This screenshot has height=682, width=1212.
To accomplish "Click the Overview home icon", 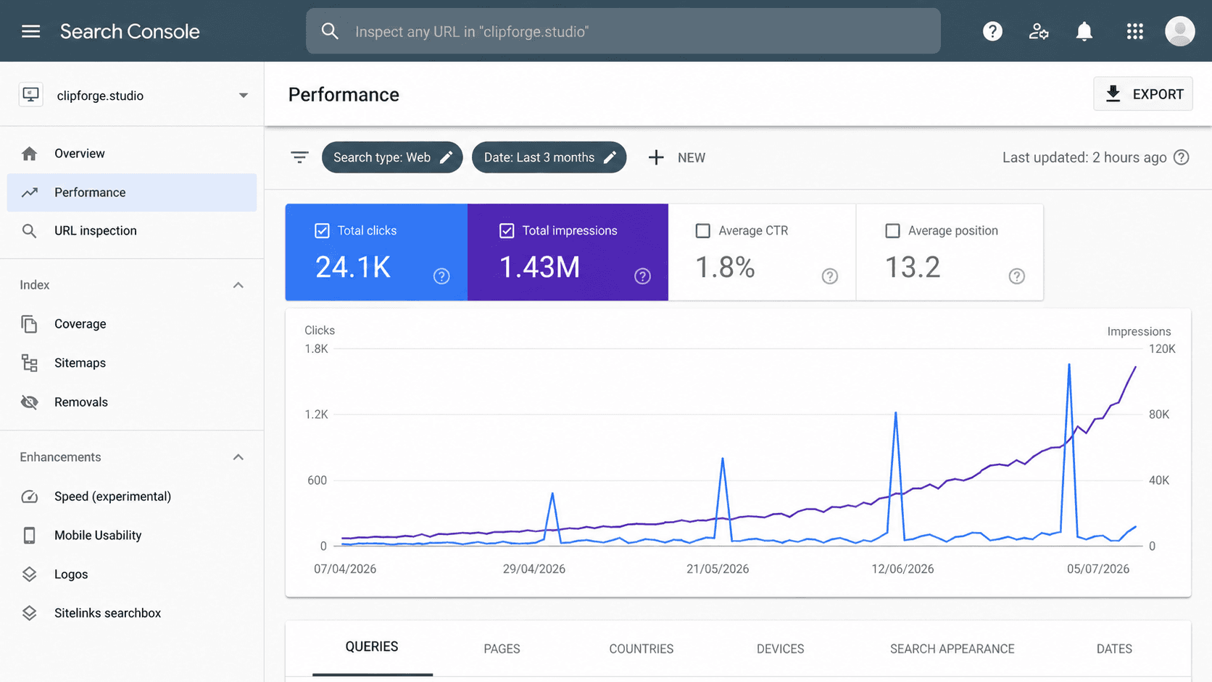I will (x=30, y=154).
